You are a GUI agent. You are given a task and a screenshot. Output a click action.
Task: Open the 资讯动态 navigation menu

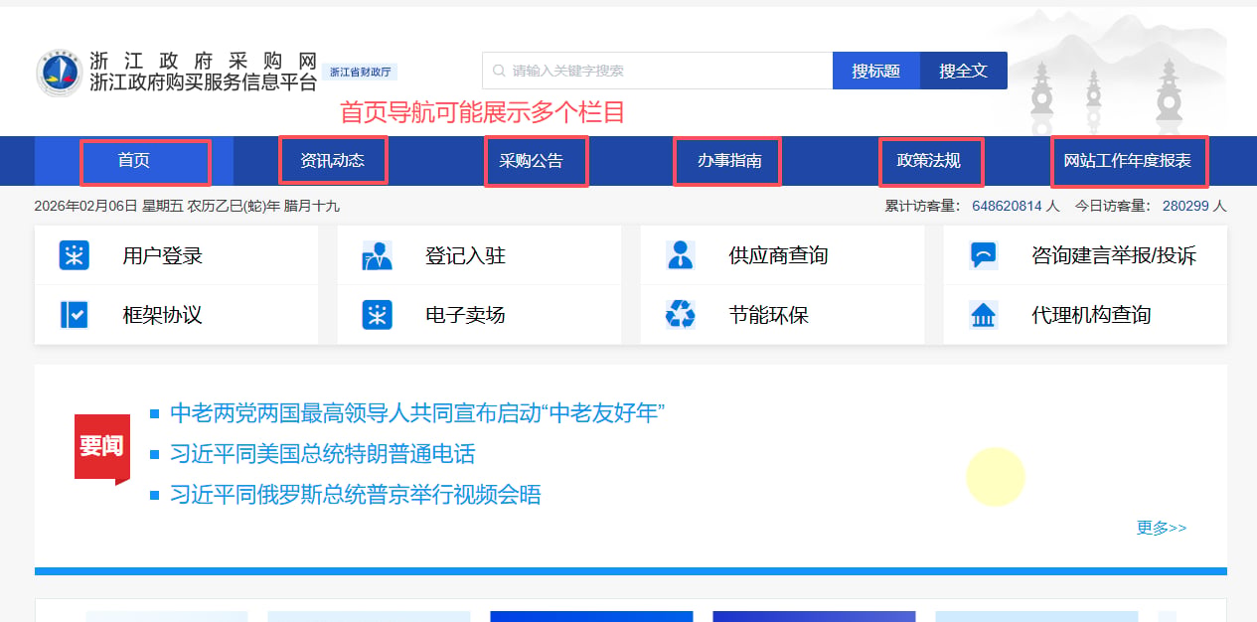coord(333,161)
